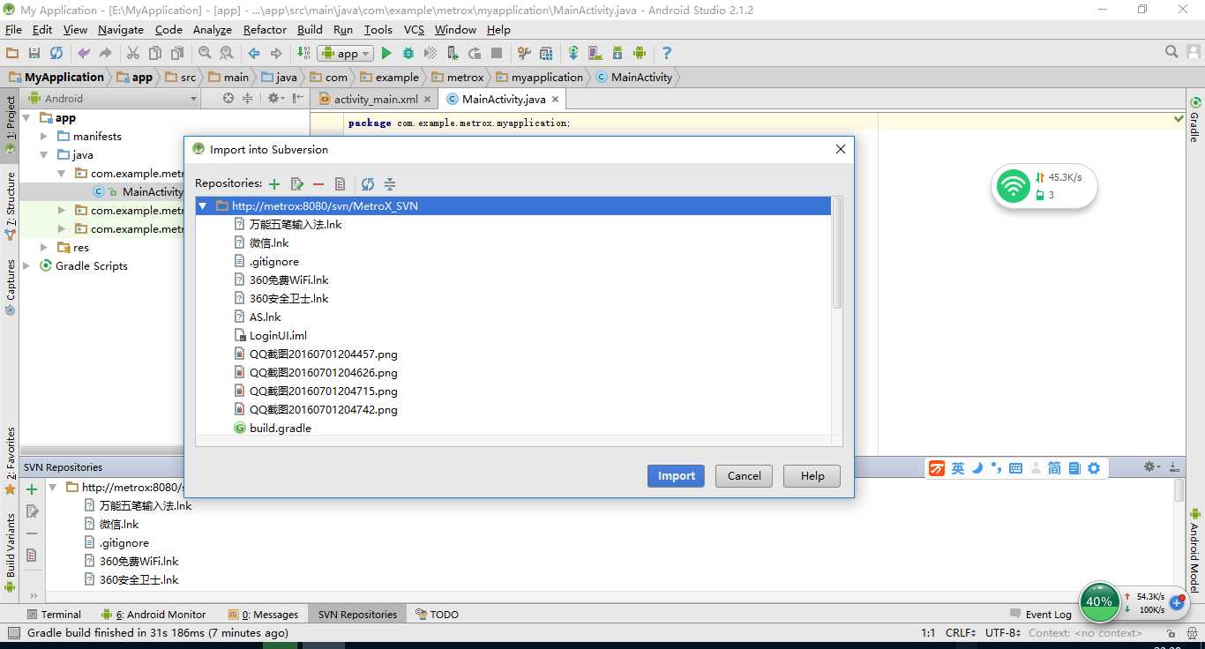Run the app with green play icon
Image resolution: width=1205 pixels, height=649 pixels.
(386, 53)
